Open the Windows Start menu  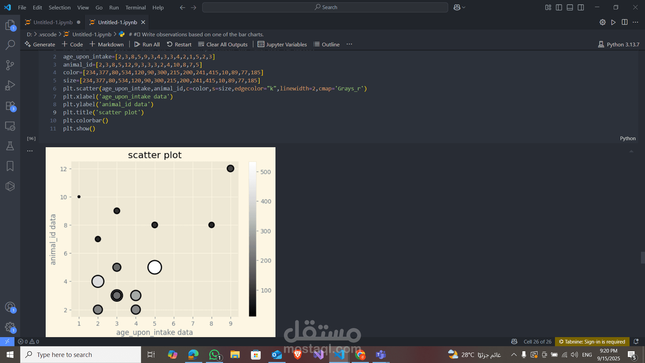(10, 355)
